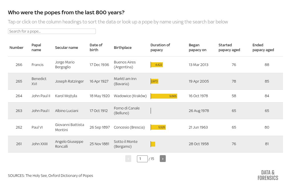
Task: Sort the table by Number
Action: point(16,47)
